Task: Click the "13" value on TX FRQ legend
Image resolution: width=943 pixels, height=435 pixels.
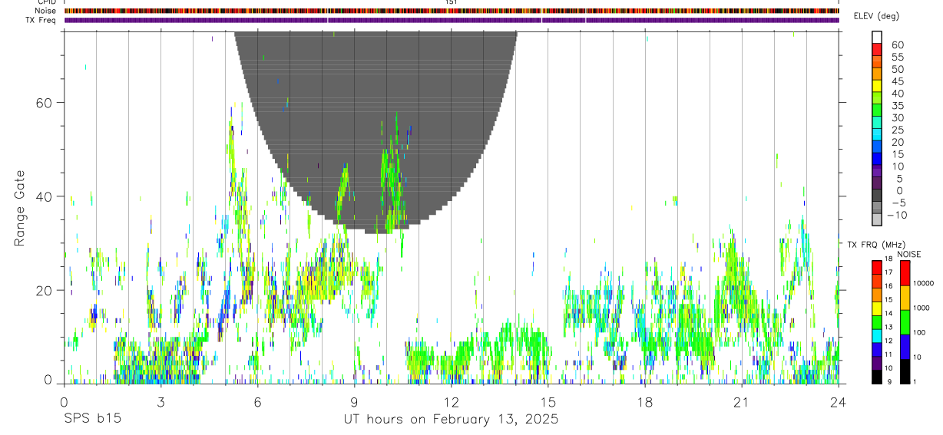Action: pos(888,327)
